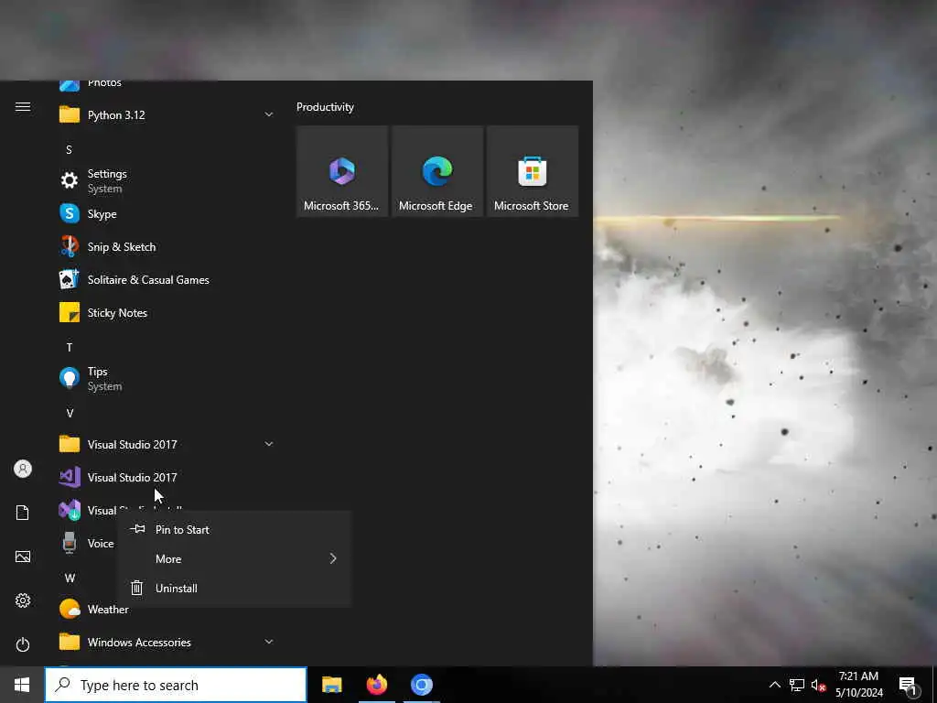
Task: Click the Visual Studio Installer icon
Action: 70,510
